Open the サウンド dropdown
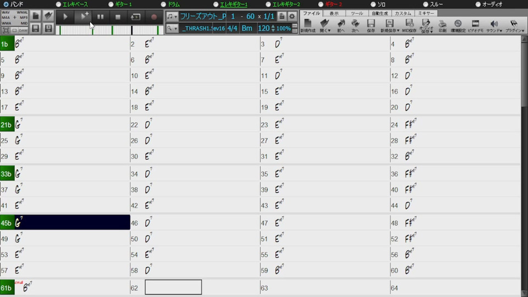528x297 pixels. coord(494,26)
